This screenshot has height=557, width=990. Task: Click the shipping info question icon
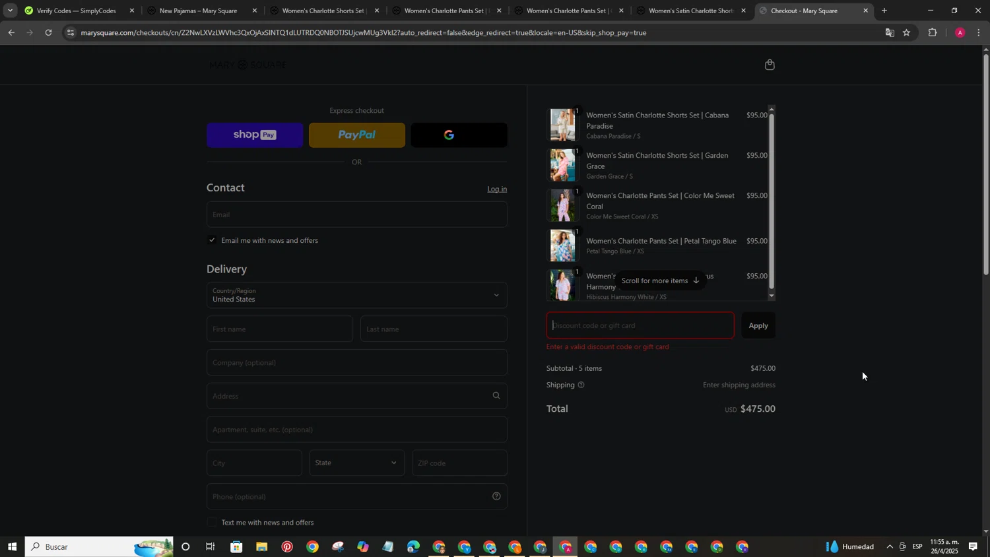(x=581, y=385)
